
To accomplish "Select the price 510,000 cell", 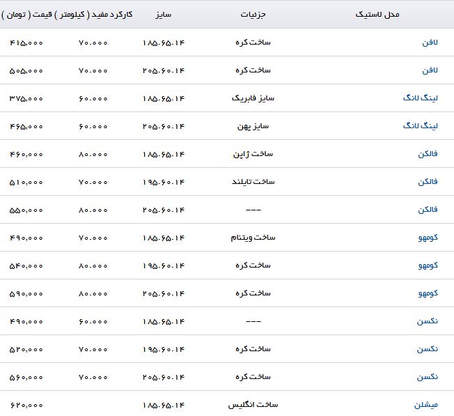I will pyautogui.click(x=26, y=182).
